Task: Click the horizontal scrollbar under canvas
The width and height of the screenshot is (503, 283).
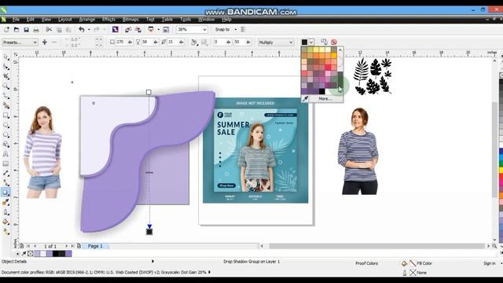Action: point(376,246)
